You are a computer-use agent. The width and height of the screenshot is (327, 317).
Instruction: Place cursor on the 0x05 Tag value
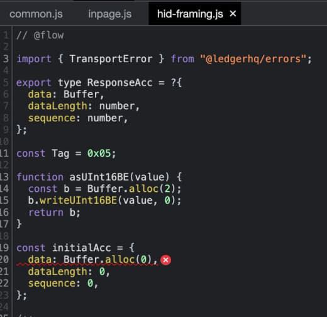(99, 153)
